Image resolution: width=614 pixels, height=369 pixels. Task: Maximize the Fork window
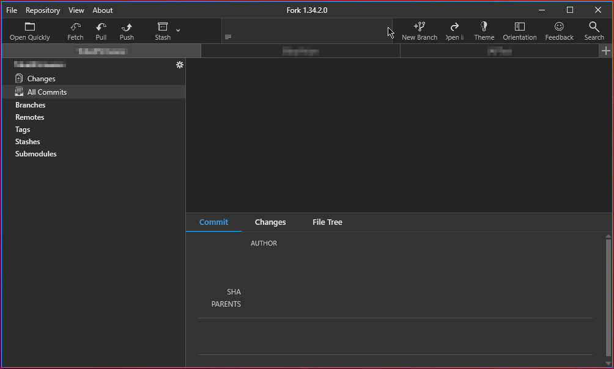pyautogui.click(x=570, y=10)
